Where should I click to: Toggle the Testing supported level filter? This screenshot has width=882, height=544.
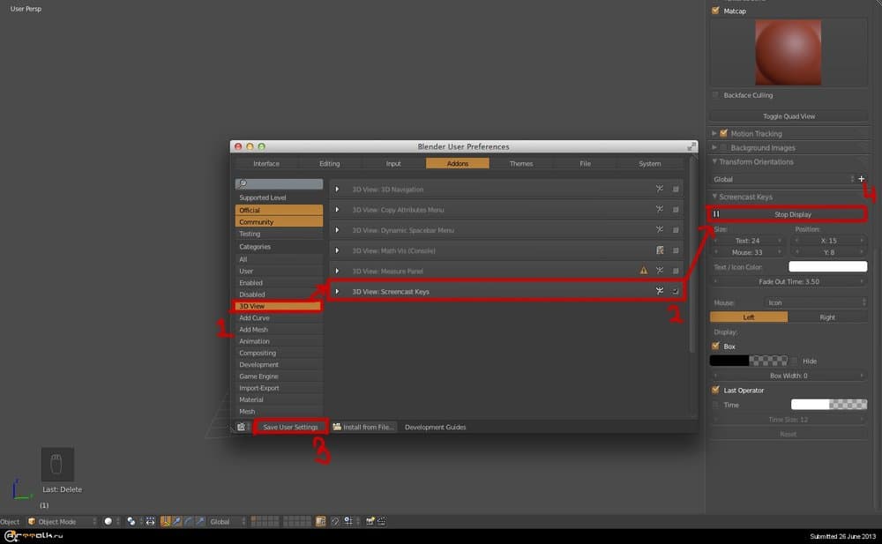pos(279,234)
